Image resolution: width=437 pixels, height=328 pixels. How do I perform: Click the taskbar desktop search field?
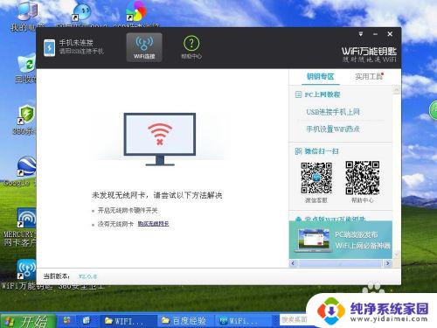[294, 320]
